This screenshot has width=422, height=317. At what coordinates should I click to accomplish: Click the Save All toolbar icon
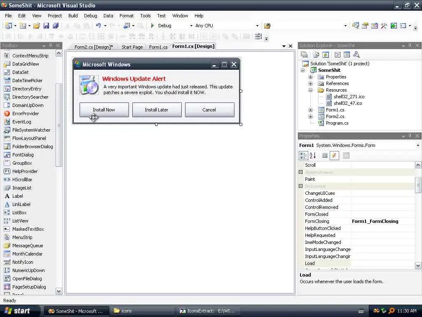[x=56, y=26]
